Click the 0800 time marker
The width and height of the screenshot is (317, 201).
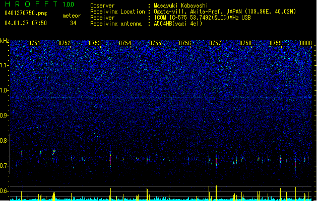point(306,43)
